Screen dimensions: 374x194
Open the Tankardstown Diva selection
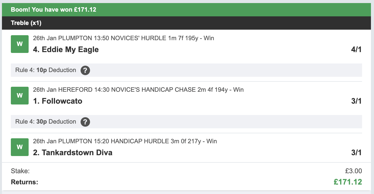[x=73, y=153]
